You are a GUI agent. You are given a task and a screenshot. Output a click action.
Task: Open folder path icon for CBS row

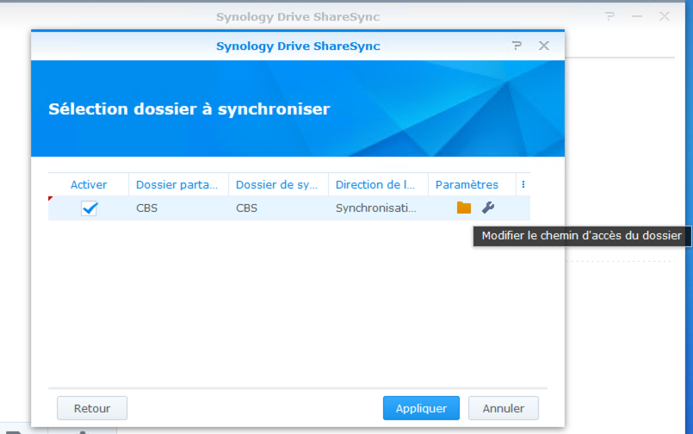[x=464, y=208]
